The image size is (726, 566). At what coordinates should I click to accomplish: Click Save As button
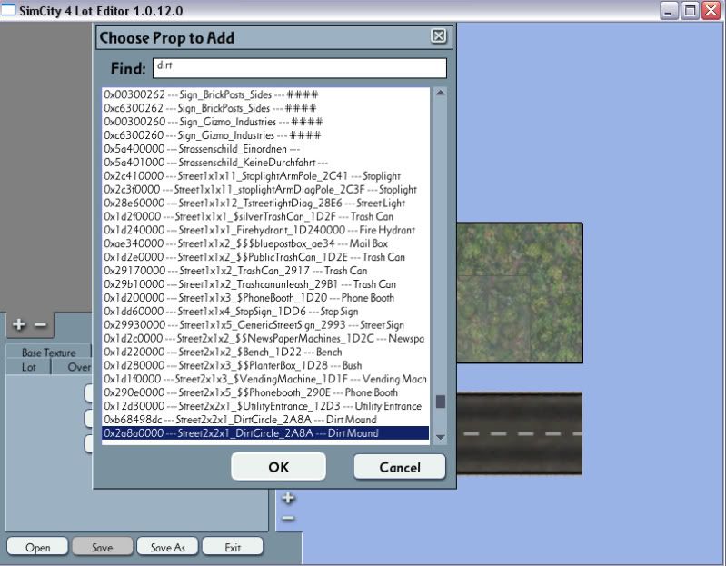[x=167, y=547]
